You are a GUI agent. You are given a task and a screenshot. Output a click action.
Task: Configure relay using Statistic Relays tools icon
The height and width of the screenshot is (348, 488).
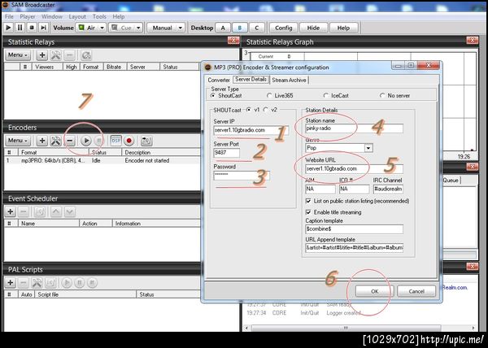pyautogui.click(x=55, y=55)
